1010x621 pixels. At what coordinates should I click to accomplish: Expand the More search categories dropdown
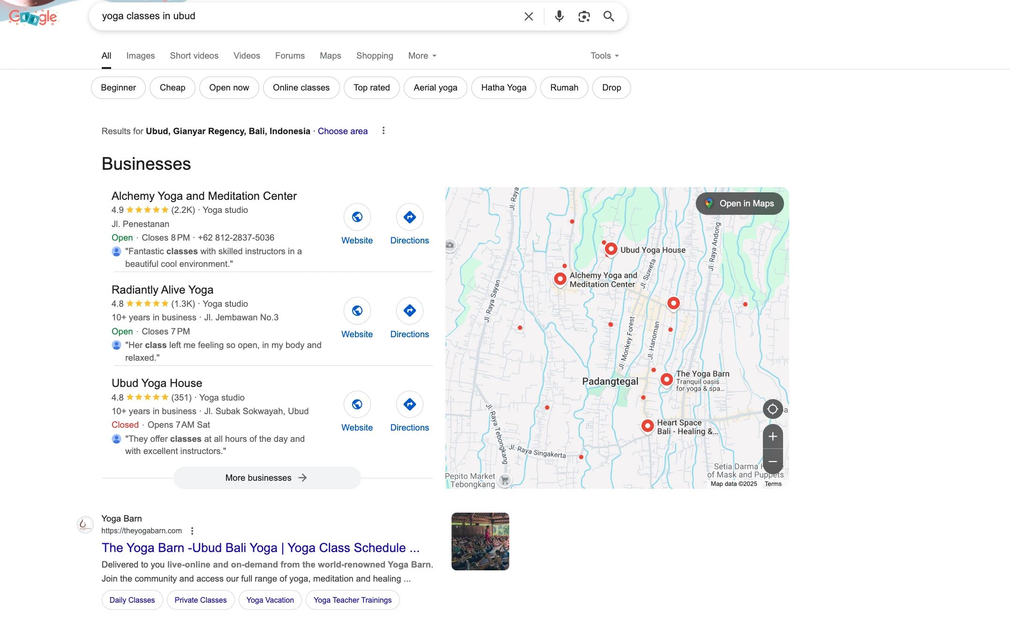pyautogui.click(x=422, y=56)
